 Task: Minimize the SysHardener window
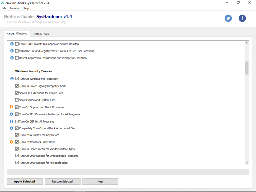click(227, 2)
